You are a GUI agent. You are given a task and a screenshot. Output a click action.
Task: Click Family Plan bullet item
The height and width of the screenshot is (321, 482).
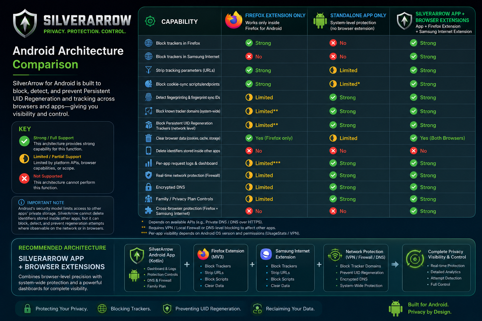point(156,286)
